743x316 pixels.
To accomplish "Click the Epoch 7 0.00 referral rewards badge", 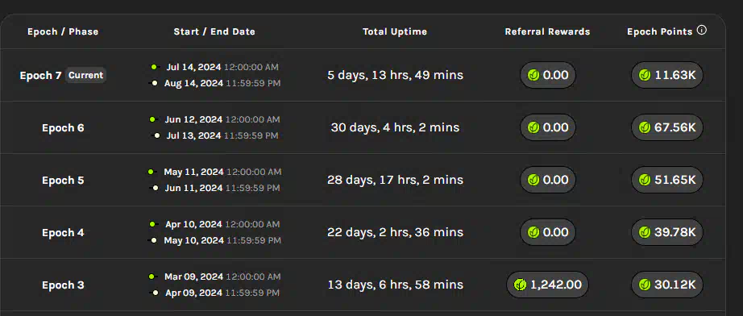I will 548,75.
